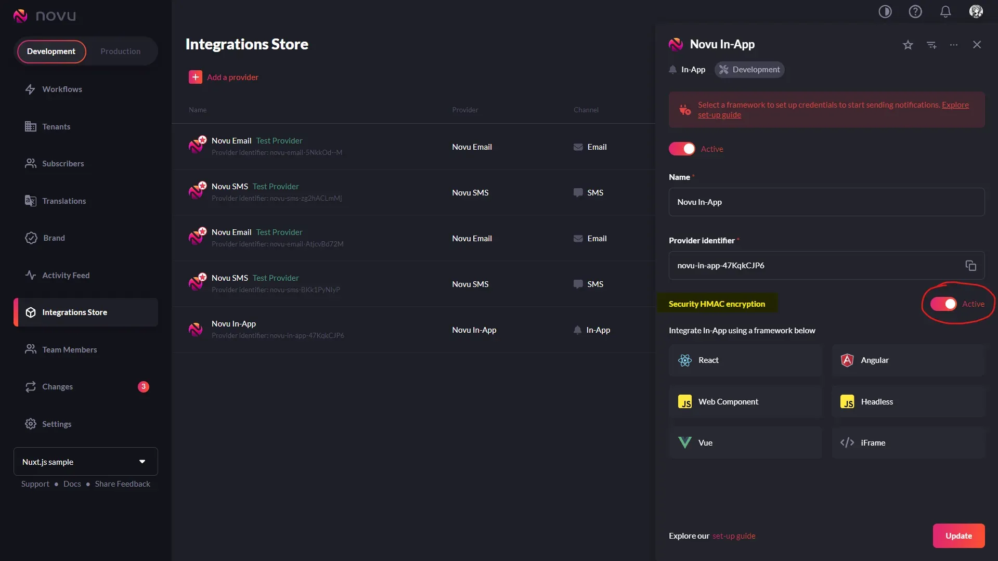This screenshot has height=561, width=998.
Task: Star the Novu In-App integration
Action: coord(908,45)
